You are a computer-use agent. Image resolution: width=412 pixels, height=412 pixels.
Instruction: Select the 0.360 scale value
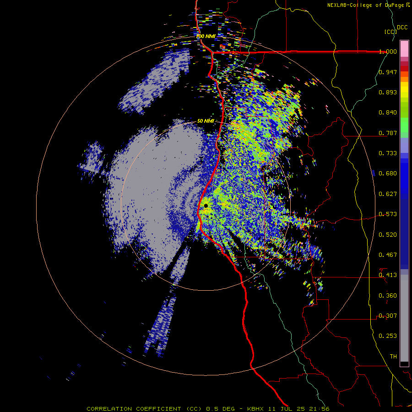[388, 296]
